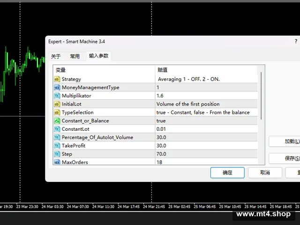Cancel with the 取消 button
300x225 pixels.
[265, 172]
